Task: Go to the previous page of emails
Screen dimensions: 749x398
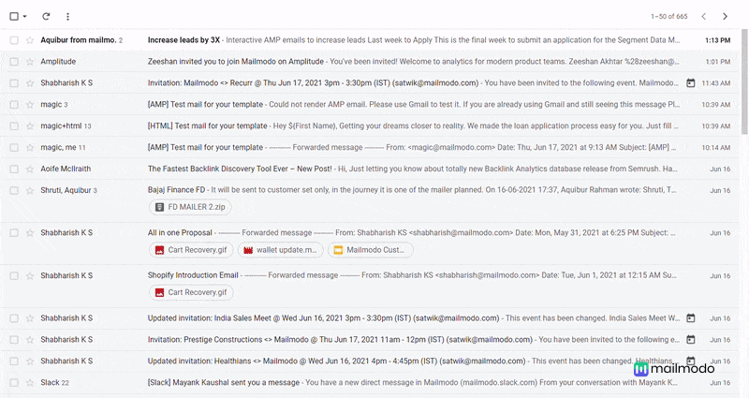Action: coord(704,16)
